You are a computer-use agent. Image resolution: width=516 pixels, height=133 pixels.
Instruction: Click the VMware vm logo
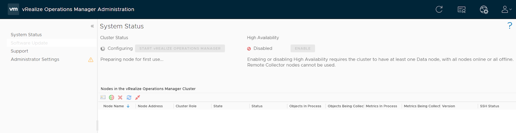tap(14, 9)
